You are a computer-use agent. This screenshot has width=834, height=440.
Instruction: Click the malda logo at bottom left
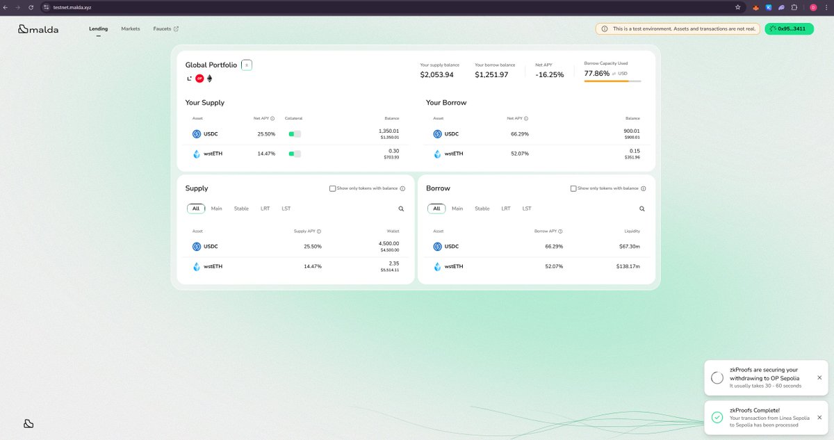pyautogui.click(x=28, y=423)
